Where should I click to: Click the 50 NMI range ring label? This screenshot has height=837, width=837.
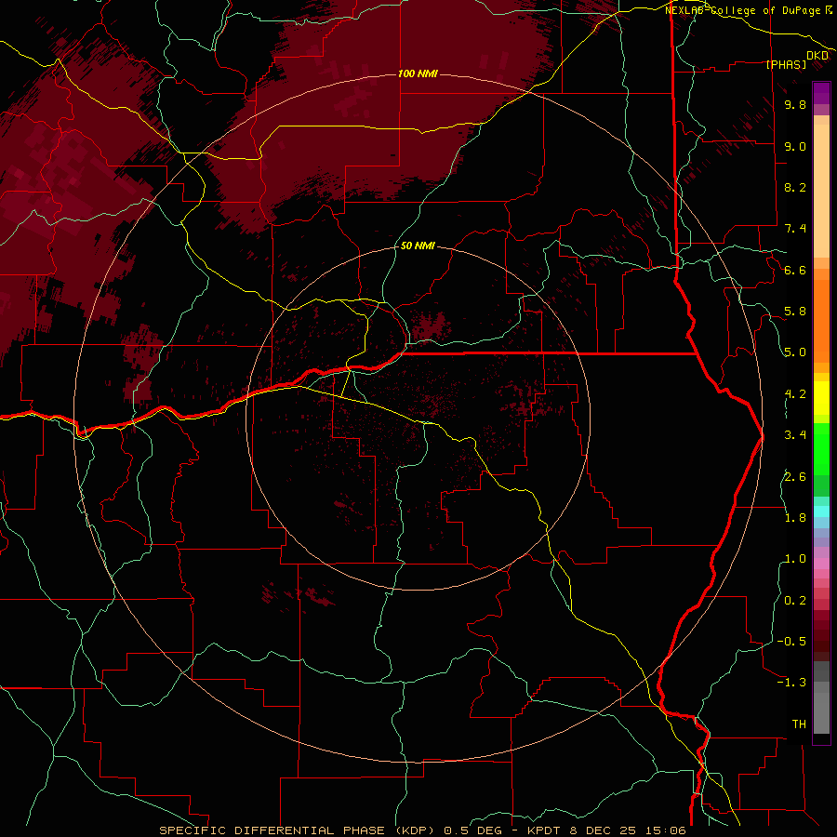(x=418, y=246)
